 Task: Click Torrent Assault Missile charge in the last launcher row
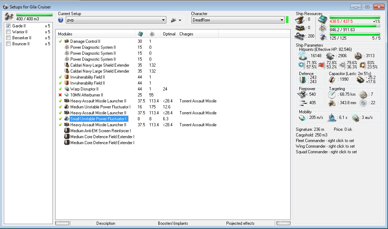(x=198, y=124)
